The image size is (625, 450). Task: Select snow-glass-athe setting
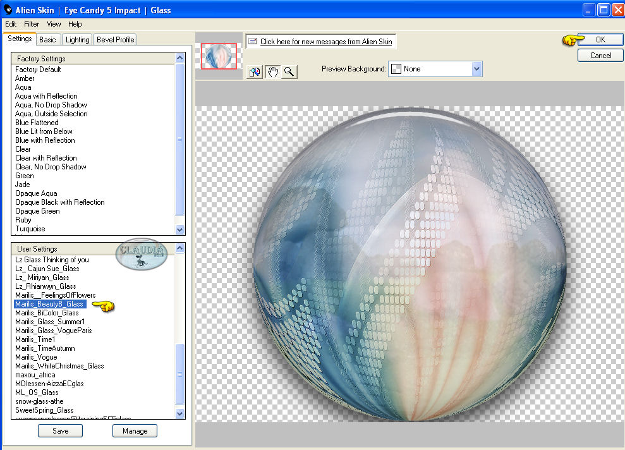(x=39, y=401)
